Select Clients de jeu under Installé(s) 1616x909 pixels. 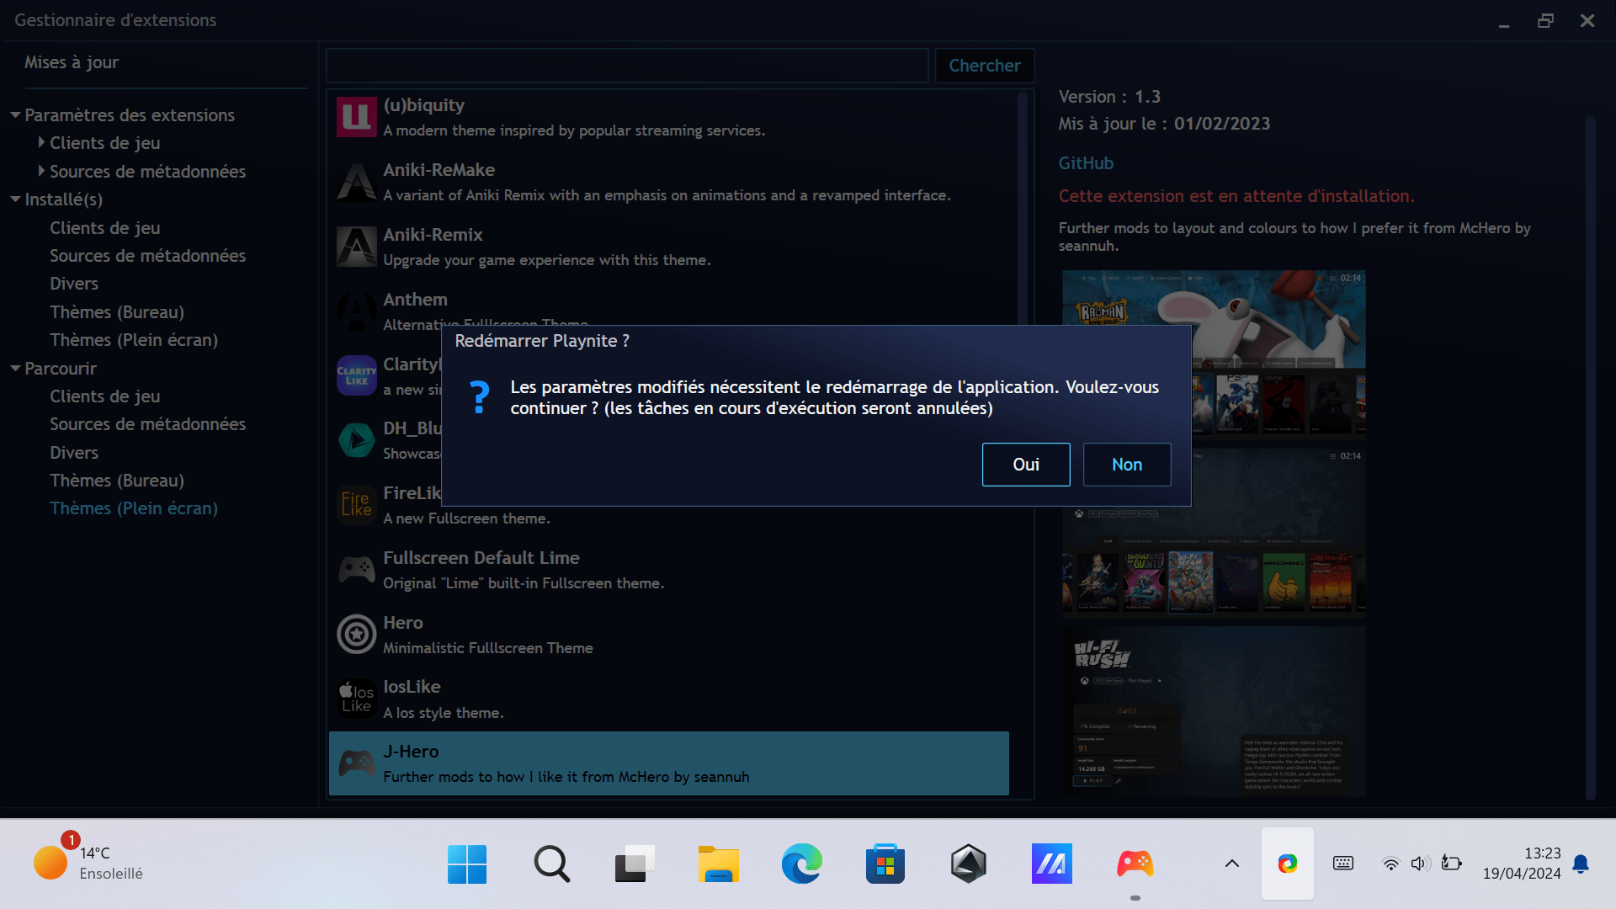[105, 228]
